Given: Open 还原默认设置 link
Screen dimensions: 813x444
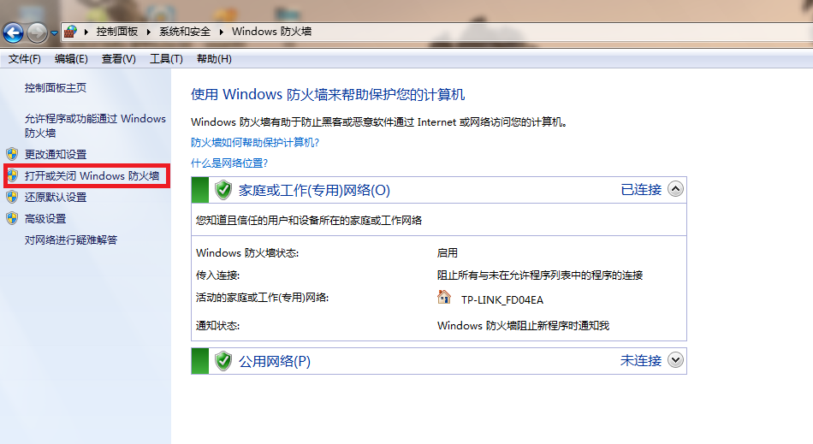Looking at the screenshot, I should coord(56,198).
